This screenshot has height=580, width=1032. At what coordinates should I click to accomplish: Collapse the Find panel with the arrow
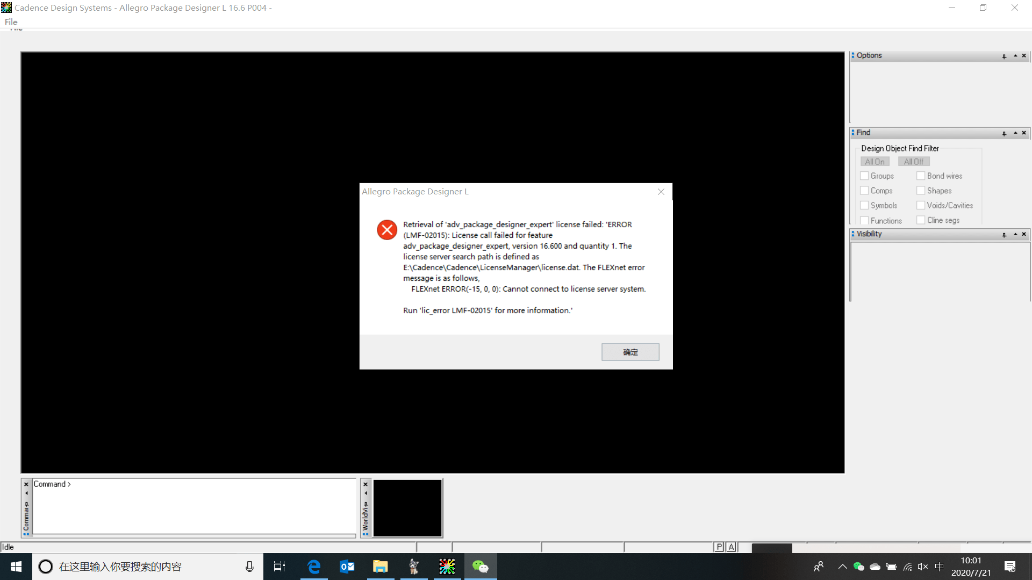pyautogui.click(x=1015, y=133)
